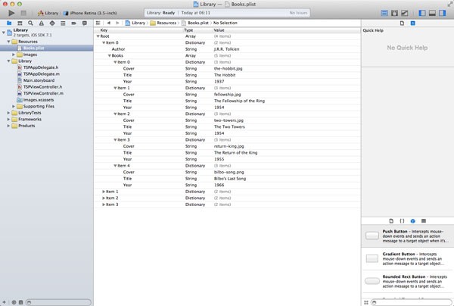The height and width of the screenshot is (306, 454).
Task: Open the Test navigator
Action: (52, 23)
